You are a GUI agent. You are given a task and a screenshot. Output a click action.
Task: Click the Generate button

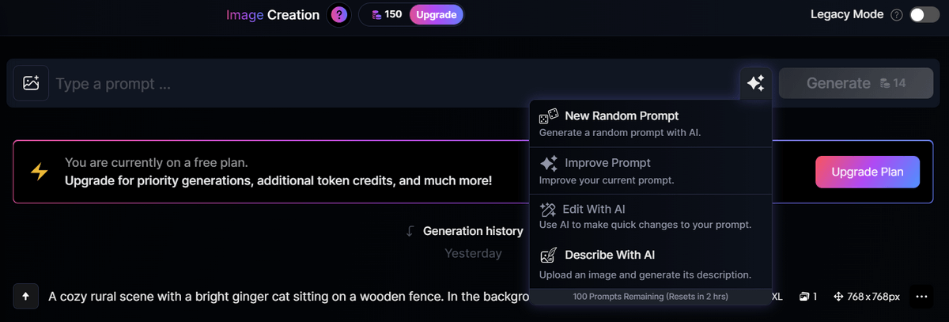[856, 83]
